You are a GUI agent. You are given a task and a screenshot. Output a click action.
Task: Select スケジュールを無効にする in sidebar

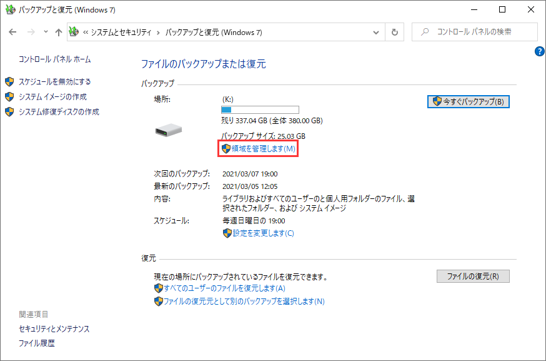(x=54, y=81)
